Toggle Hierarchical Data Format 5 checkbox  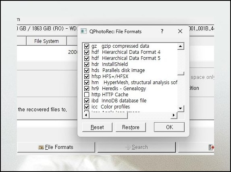point(87,58)
